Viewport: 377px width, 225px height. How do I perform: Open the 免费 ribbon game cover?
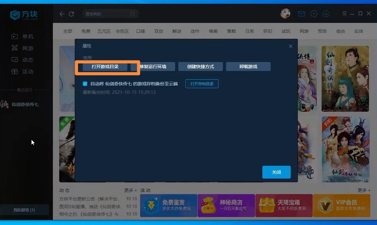tap(67, 149)
